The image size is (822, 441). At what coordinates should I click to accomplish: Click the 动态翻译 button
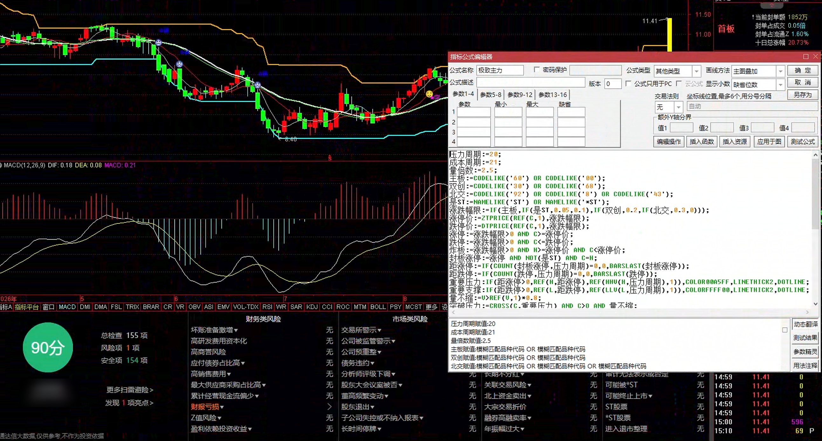point(805,324)
